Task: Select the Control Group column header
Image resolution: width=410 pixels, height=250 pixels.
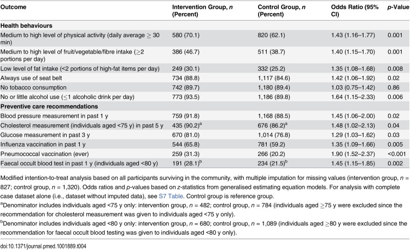Action: click(x=282, y=11)
